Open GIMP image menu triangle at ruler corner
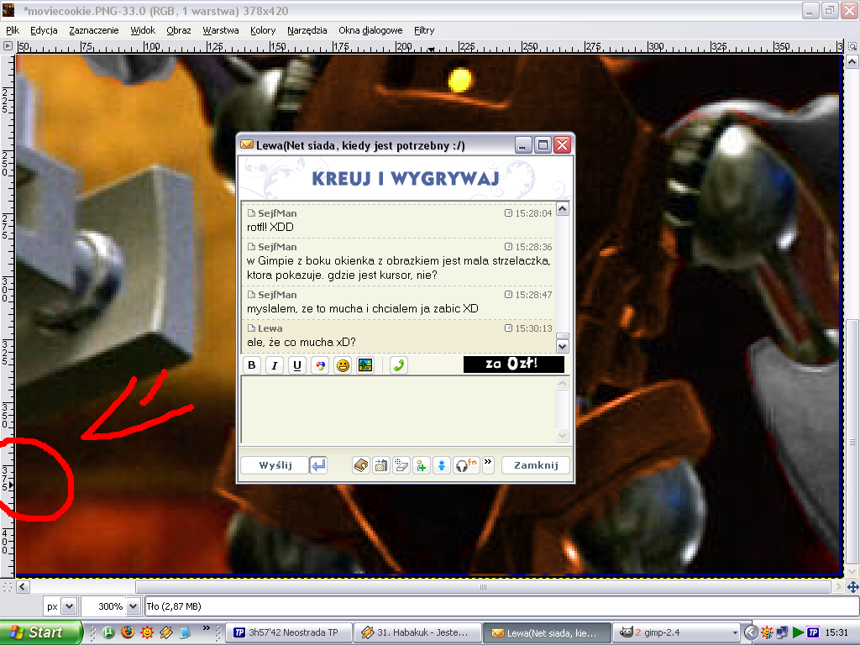 [x=8, y=46]
